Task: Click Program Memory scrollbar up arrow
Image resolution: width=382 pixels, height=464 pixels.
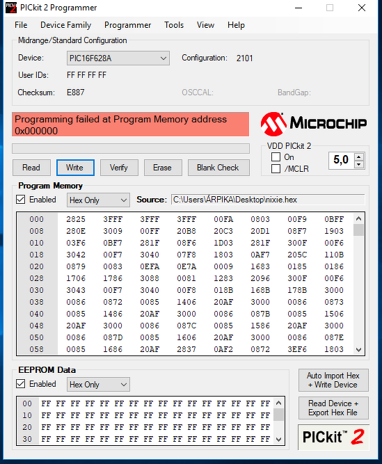Action: 358,218
